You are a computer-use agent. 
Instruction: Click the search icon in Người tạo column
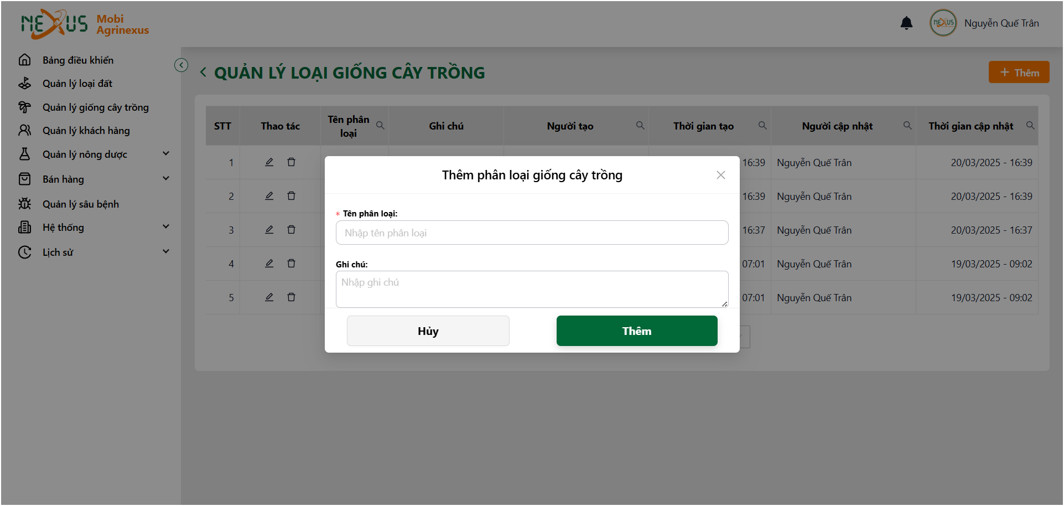click(x=640, y=126)
